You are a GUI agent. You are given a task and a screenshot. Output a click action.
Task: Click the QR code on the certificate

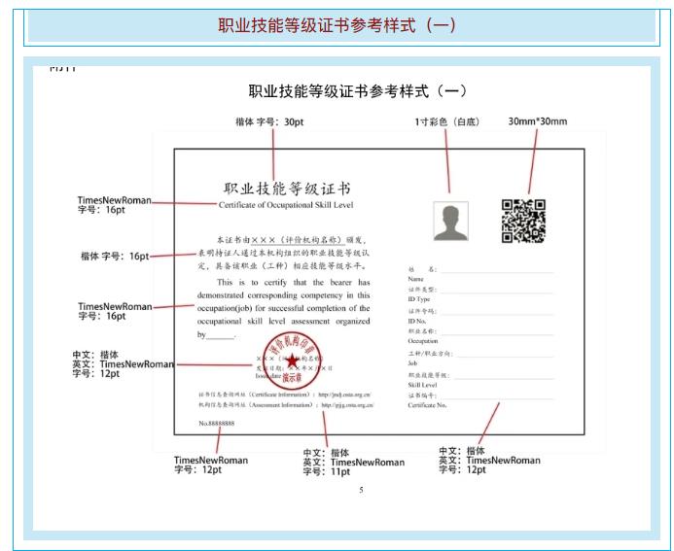[x=522, y=221]
